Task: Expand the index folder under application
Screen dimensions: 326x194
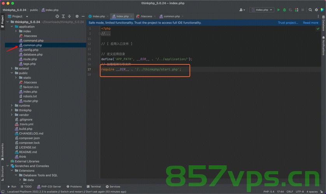Action: coord(16,31)
